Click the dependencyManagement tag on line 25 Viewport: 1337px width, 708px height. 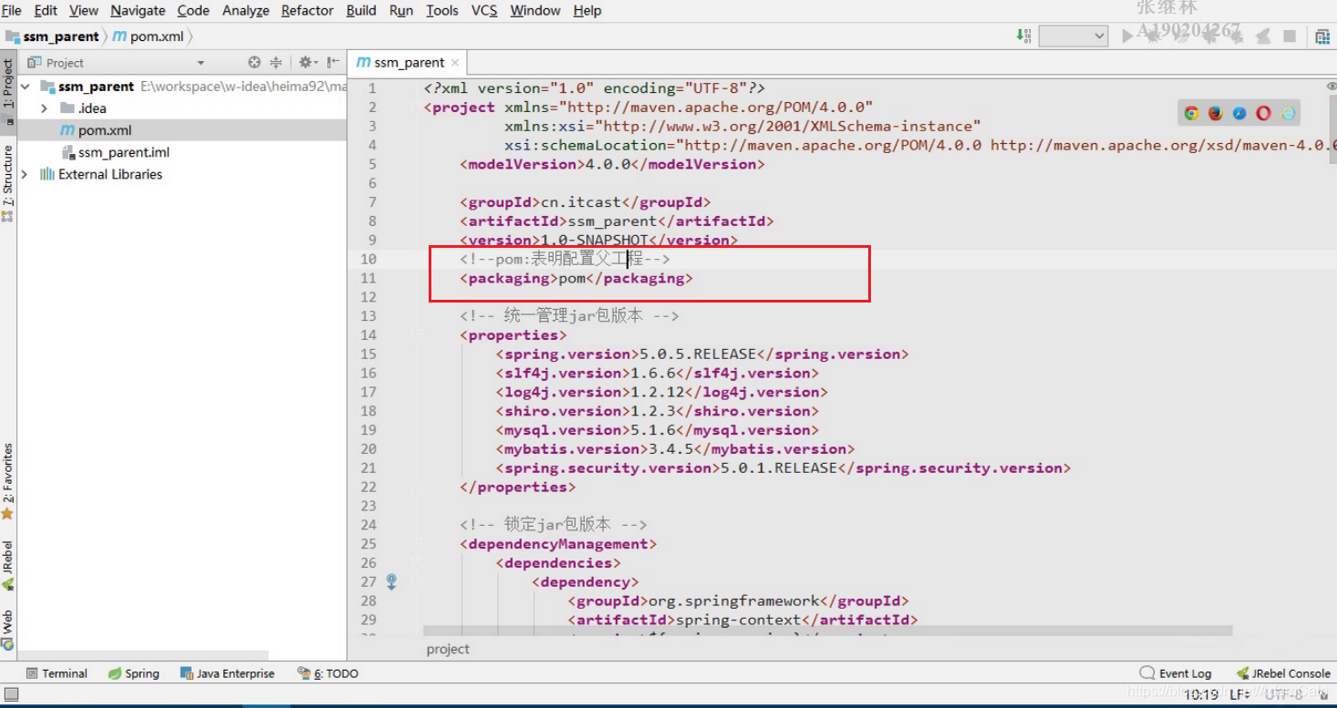[558, 544]
